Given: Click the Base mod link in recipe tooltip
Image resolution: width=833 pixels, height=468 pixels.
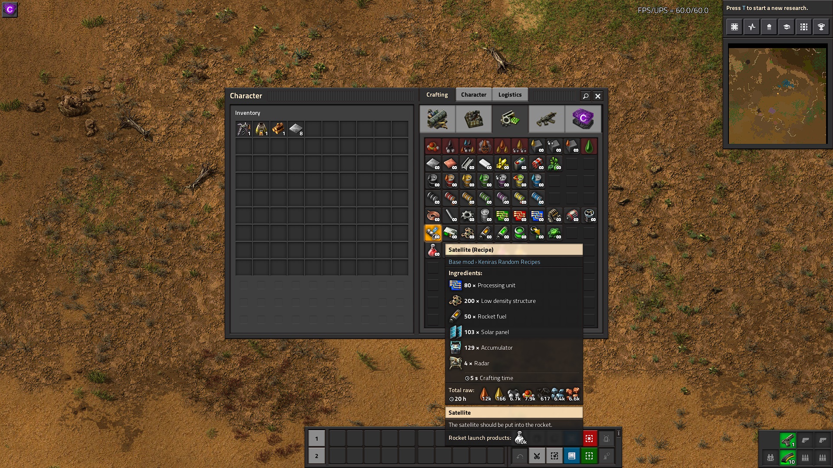Looking at the screenshot, I should point(461,262).
